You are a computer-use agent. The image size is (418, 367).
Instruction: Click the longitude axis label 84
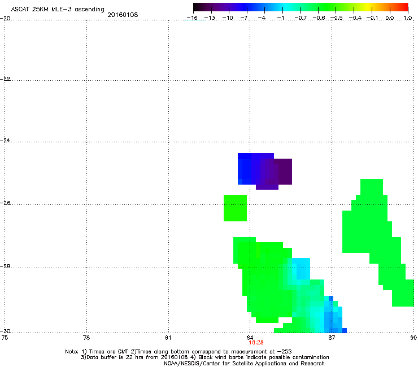250,338
